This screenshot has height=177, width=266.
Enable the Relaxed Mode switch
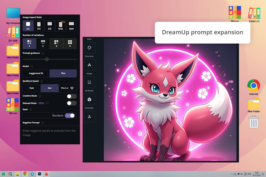(x=72, y=103)
